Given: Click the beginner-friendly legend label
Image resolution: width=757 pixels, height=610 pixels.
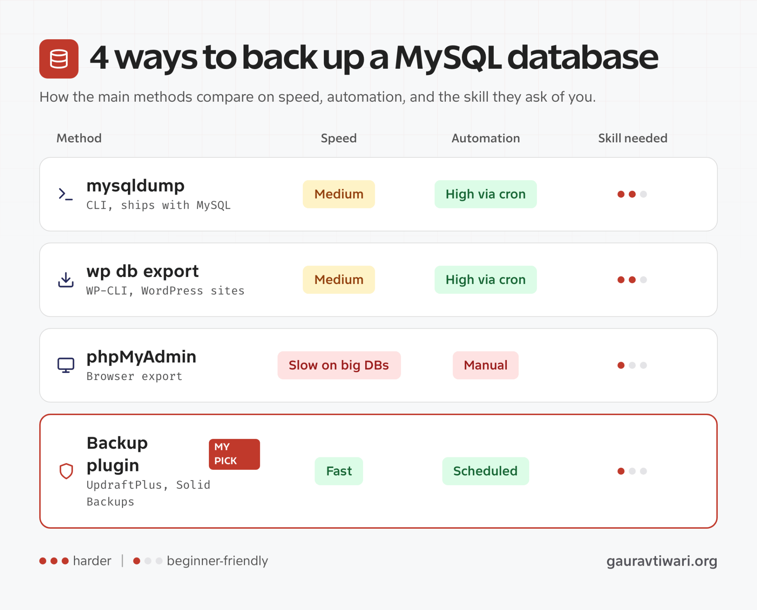Looking at the screenshot, I should [x=217, y=561].
